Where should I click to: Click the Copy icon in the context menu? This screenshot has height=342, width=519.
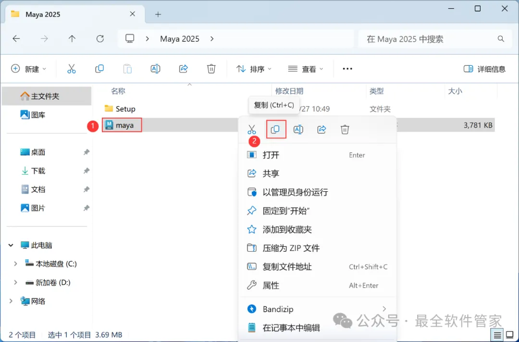[275, 129]
